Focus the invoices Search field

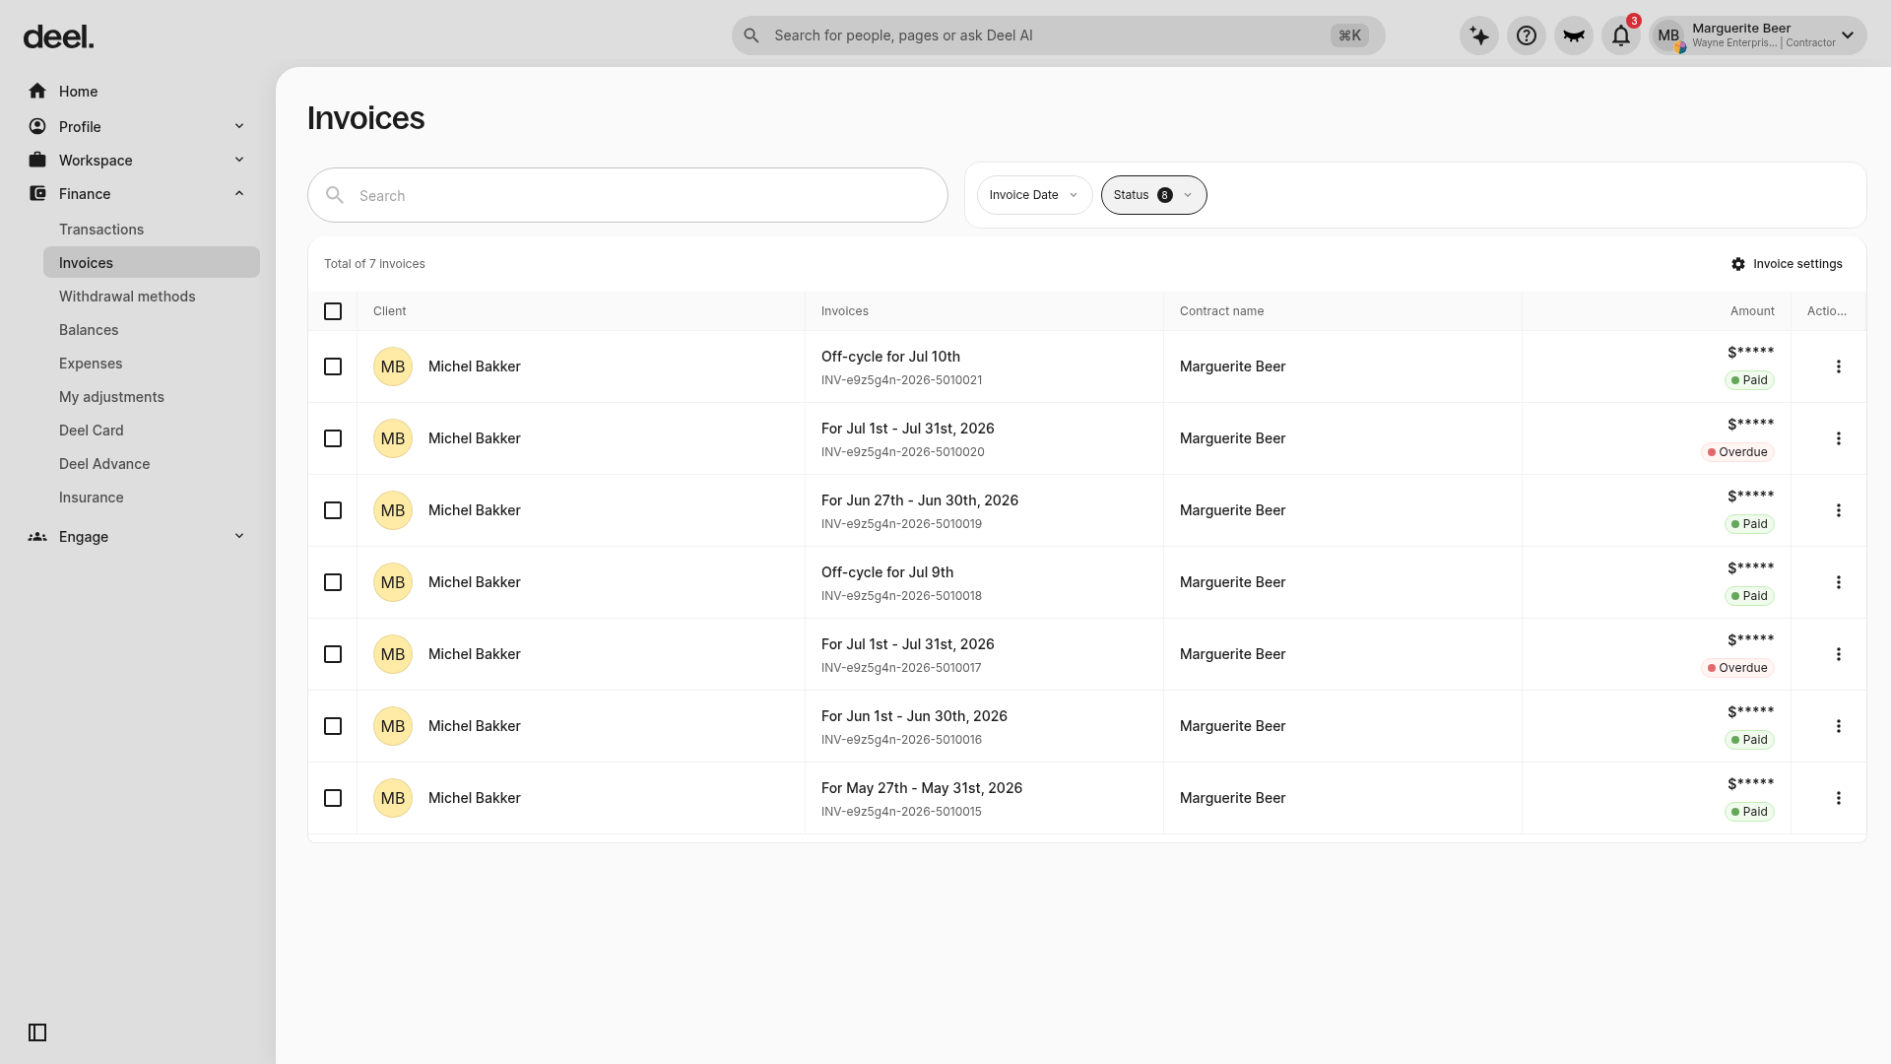click(627, 195)
